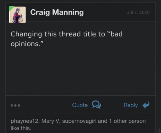Open phaynes12's profile from likes
Screen dimensions: 161x133
tap(24, 121)
